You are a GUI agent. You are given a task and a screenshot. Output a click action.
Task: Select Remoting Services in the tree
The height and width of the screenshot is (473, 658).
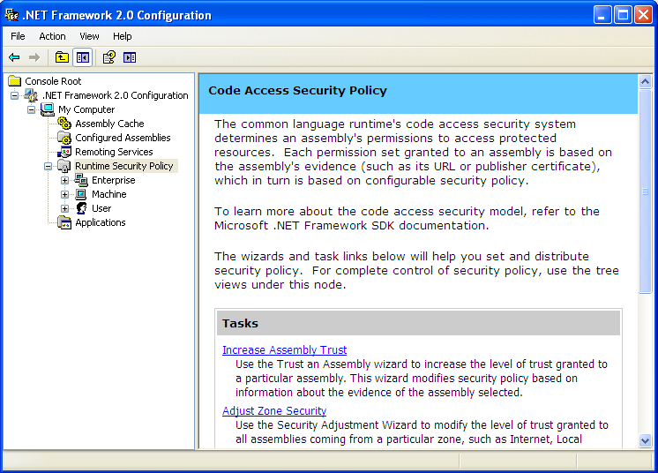114,152
